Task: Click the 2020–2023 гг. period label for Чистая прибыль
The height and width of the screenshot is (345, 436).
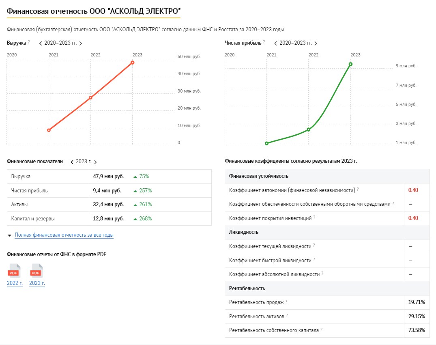Action: [296, 43]
